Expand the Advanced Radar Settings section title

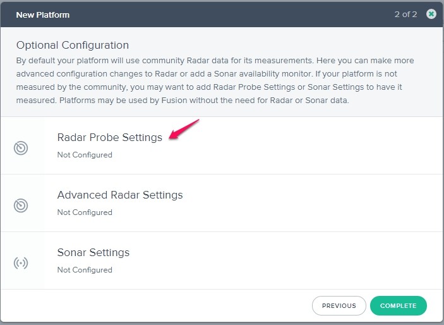pos(119,195)
